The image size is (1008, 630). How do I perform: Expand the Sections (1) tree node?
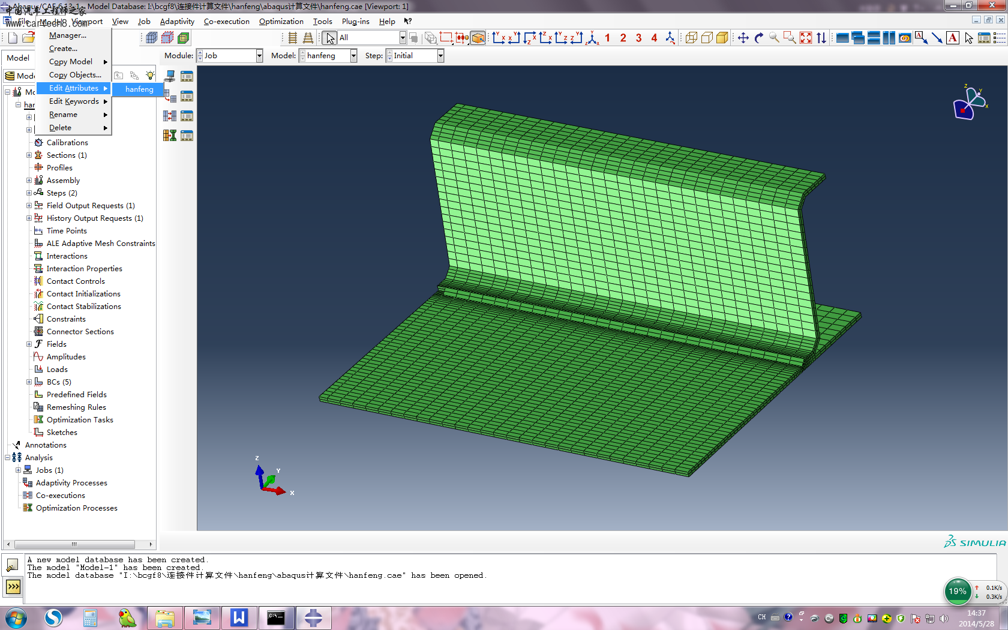click(29, 155)
